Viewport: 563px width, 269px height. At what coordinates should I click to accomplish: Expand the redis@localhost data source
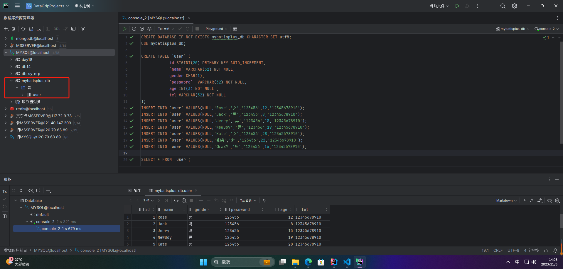point(6,109)
